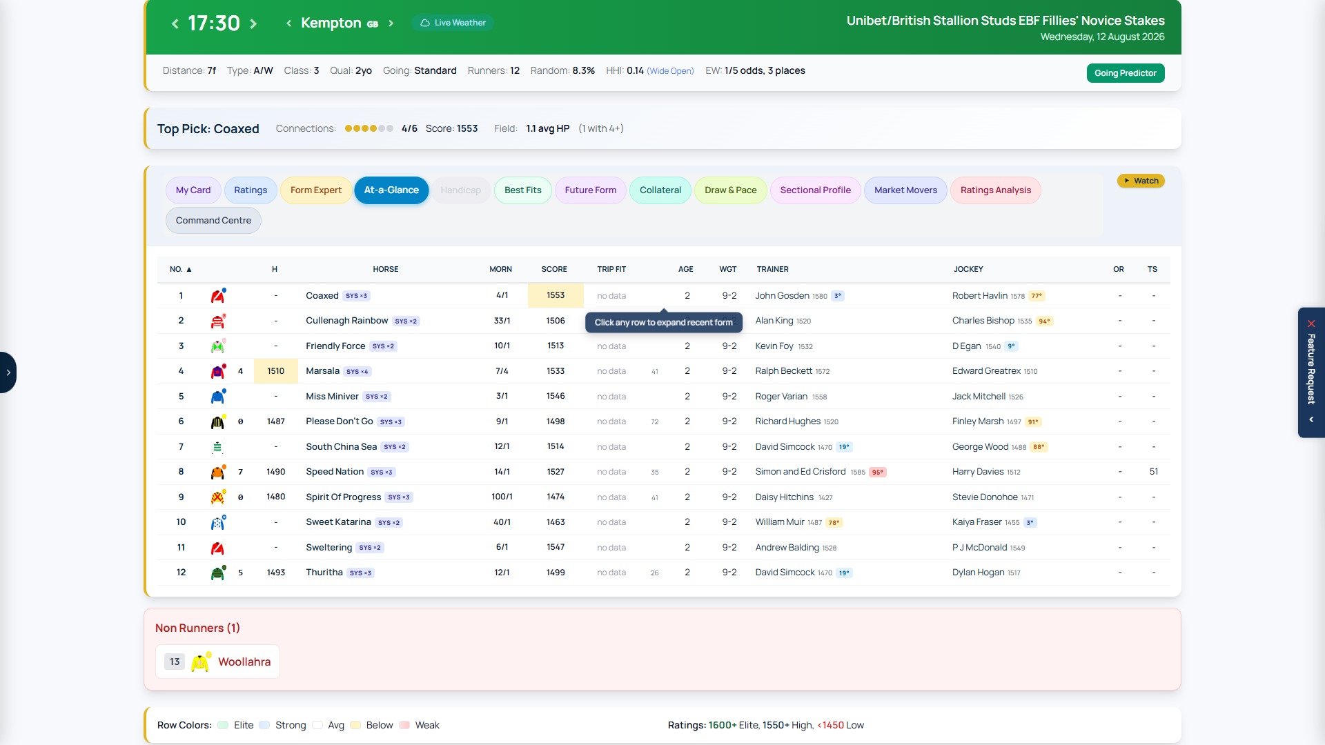Screen dimensions: 1325x745
Task: Click the Going Predictor button
Action: (1125, 73)
